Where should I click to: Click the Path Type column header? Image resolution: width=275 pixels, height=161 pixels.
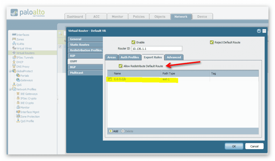click(x=186, y=73)
